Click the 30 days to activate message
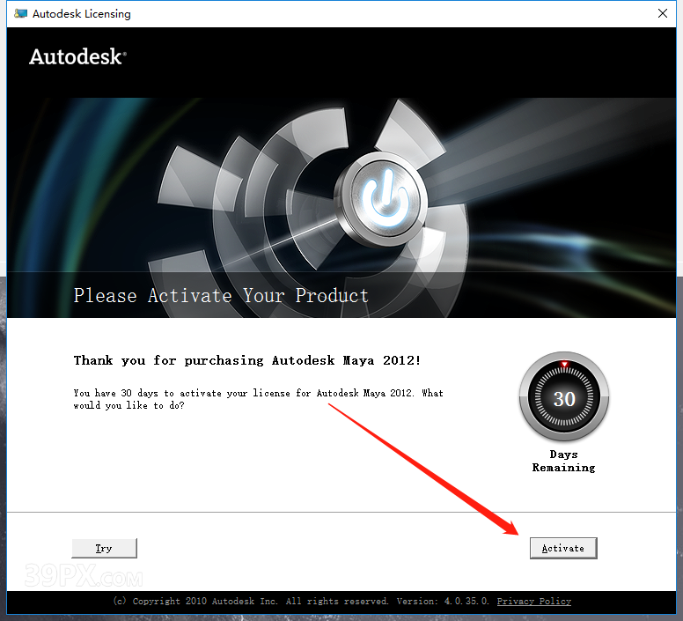683x621 pixels. pos(258,399)
